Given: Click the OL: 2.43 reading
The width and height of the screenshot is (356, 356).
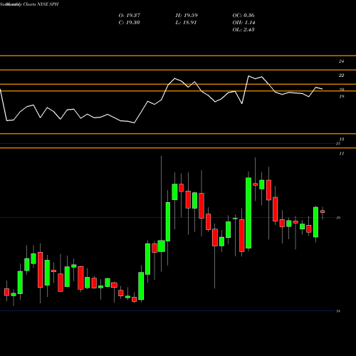Looking at the screenshot, I should [x=244, y=30].
